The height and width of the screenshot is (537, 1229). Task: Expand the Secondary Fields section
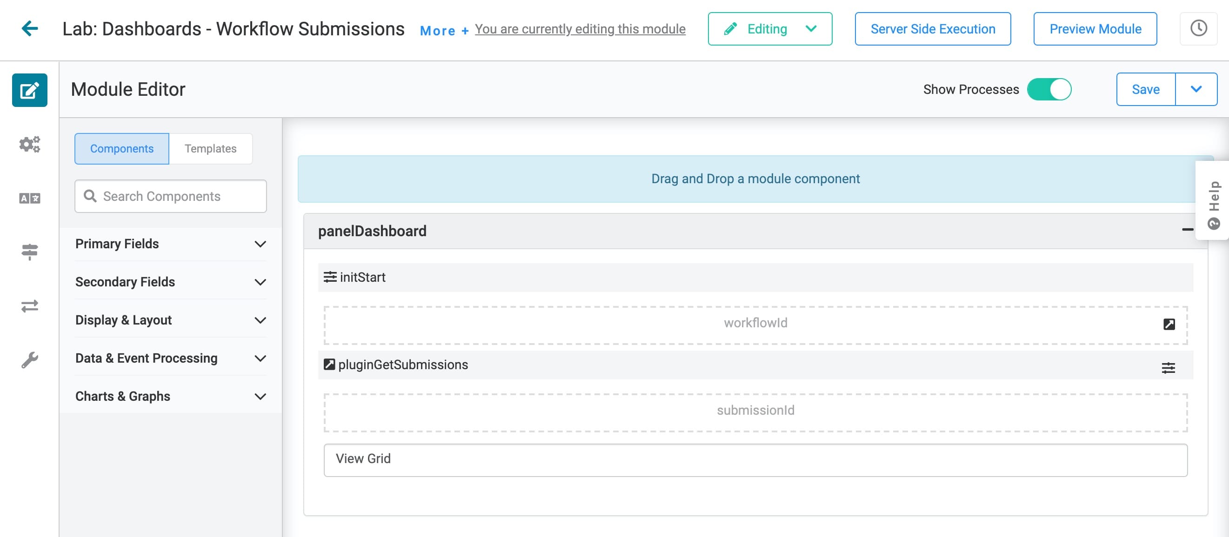pyautogui.click(x=170, y=282)
